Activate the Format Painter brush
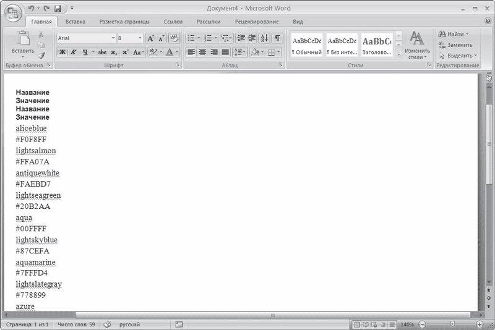The height and width of the screenshot is (330, 495). (x=41, y=56)
